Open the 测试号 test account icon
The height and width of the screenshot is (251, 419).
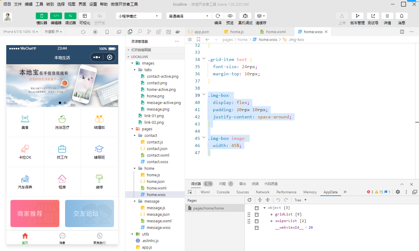tap(373, 16)
